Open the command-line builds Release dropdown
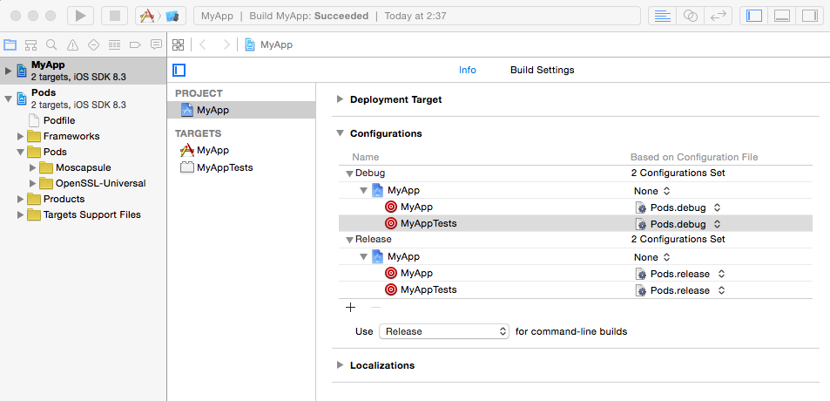Viewport: 830px width, 401px height. pyautogui.click(x=443, y=331)
